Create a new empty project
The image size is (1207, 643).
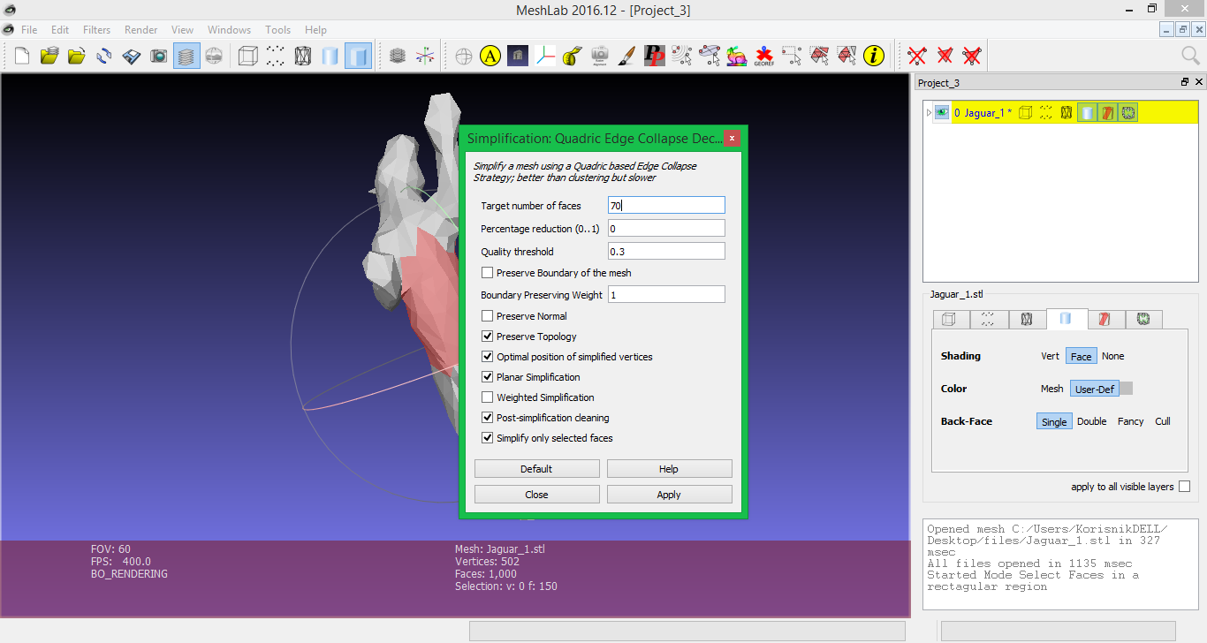[x=22, y=57]
